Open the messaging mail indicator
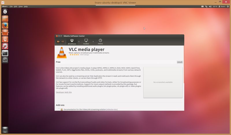 [x=202, y=6]
